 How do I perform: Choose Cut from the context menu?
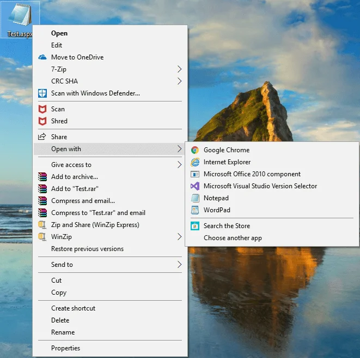click(x=110, y=281)
